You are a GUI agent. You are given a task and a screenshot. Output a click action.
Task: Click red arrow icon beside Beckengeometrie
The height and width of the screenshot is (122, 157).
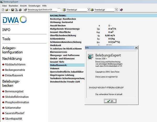(3, 70)
